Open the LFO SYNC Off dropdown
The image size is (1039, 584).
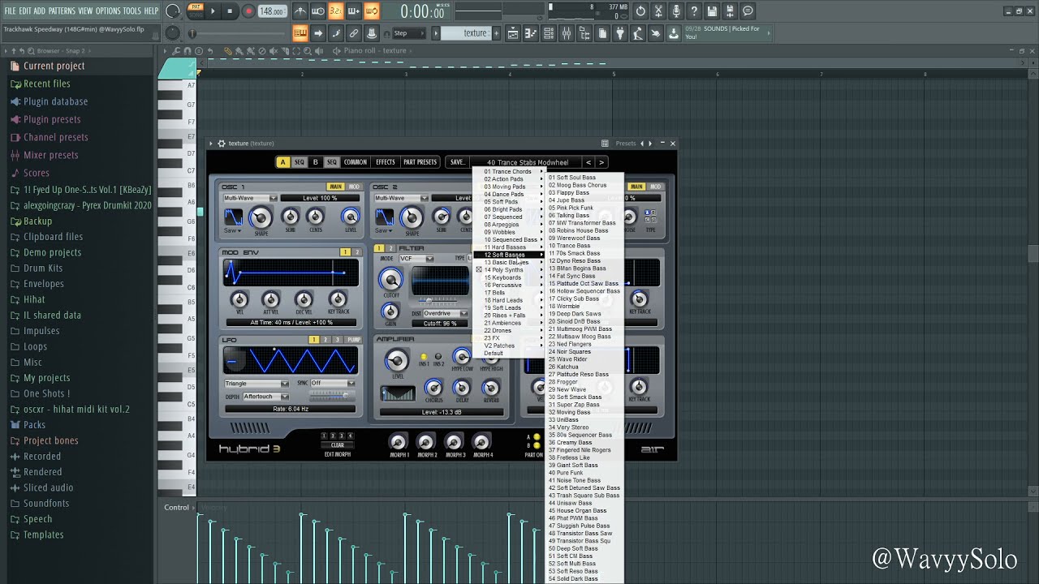(333, 384)
